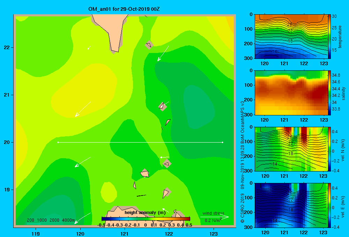
Task: Click latitude tick label '20' on main map
Action: click(7, 142)
